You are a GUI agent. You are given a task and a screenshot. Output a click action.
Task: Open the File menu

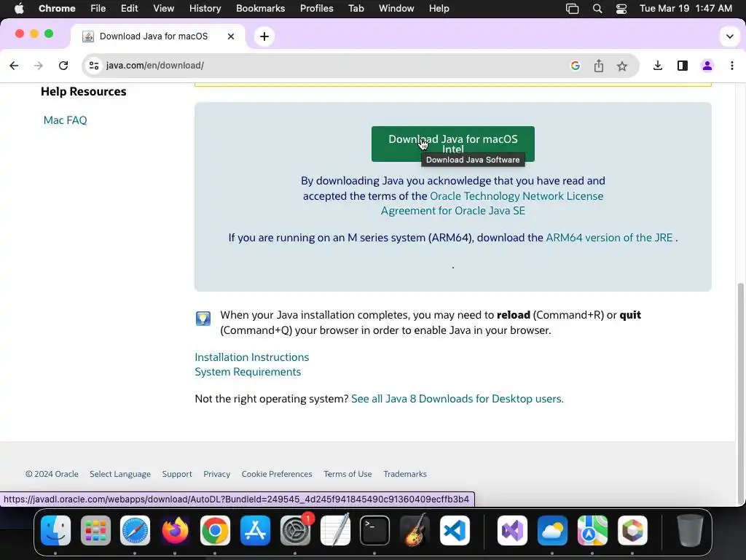[98, 9]
